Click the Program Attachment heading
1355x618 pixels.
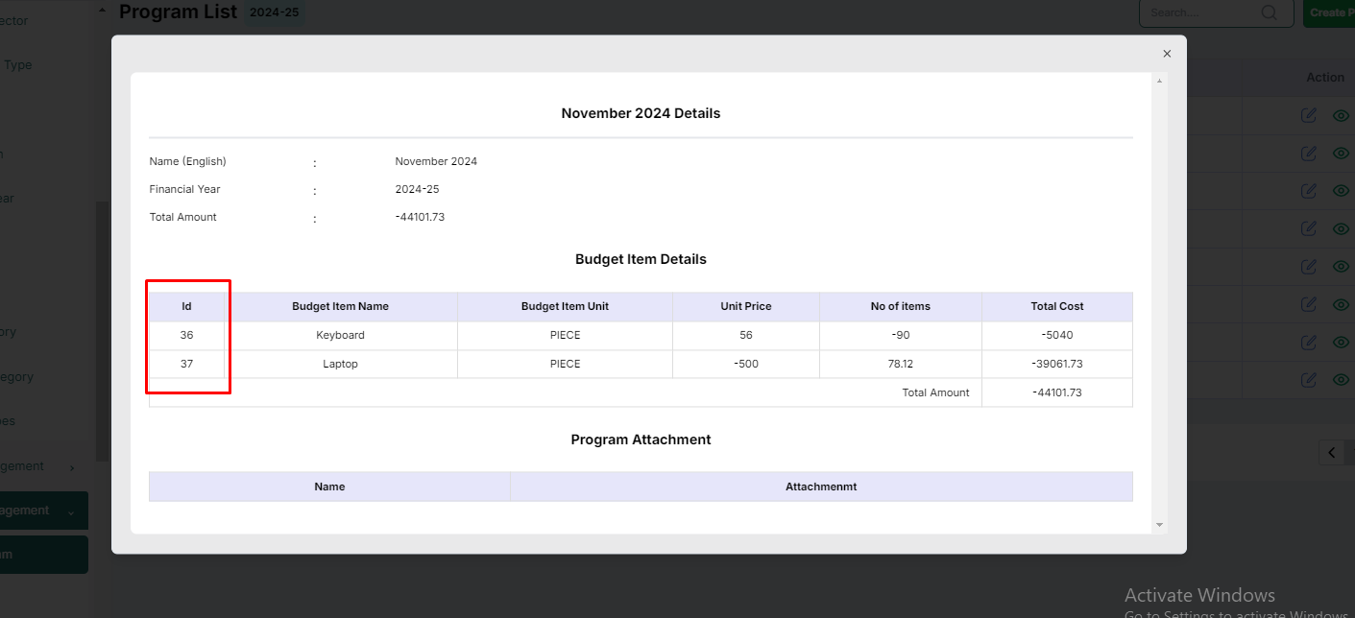(641, 440)
